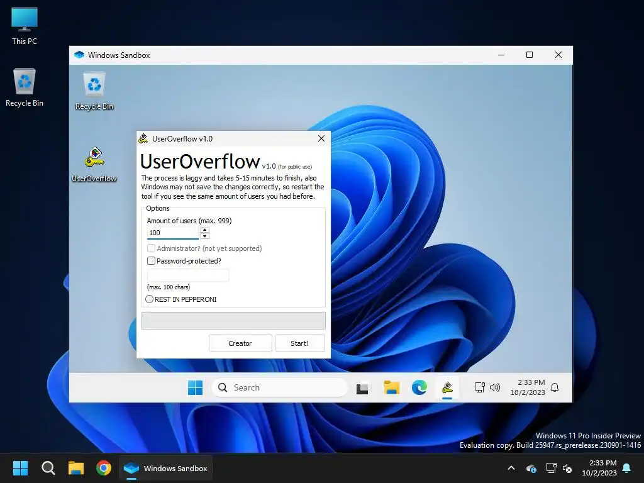Click the Creator button
Image resolution: width=644 pixels, height=483 pixels.
(240, 343)
